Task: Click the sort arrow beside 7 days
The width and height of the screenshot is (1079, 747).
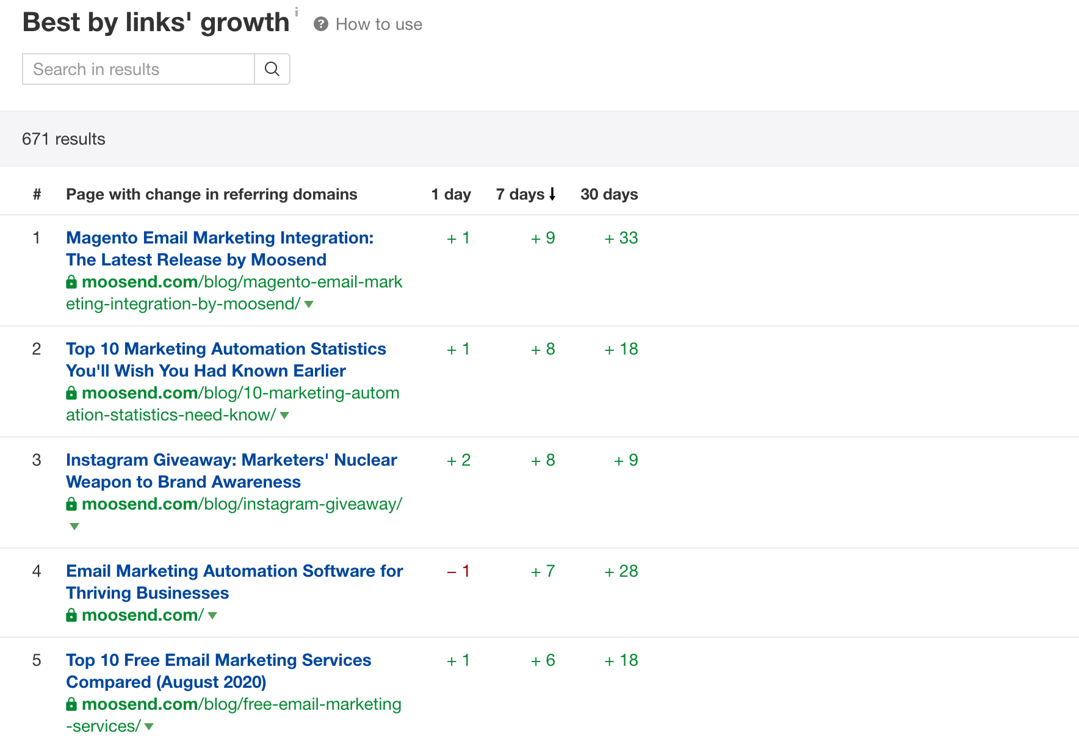Action: coord(552,194)
